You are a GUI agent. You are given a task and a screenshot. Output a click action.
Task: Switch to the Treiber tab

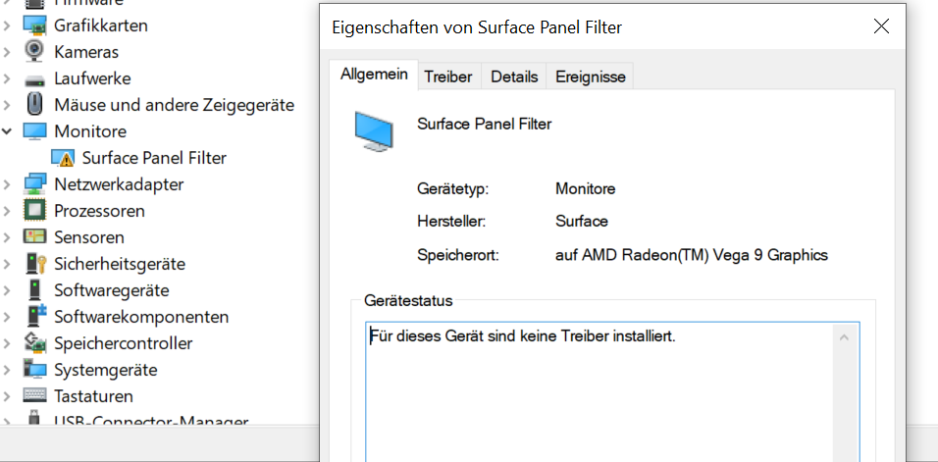[448, 77]
